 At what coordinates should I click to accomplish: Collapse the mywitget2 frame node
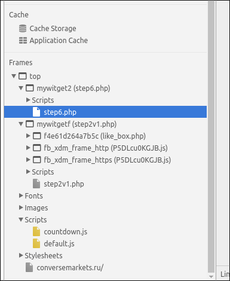(21, 88)
